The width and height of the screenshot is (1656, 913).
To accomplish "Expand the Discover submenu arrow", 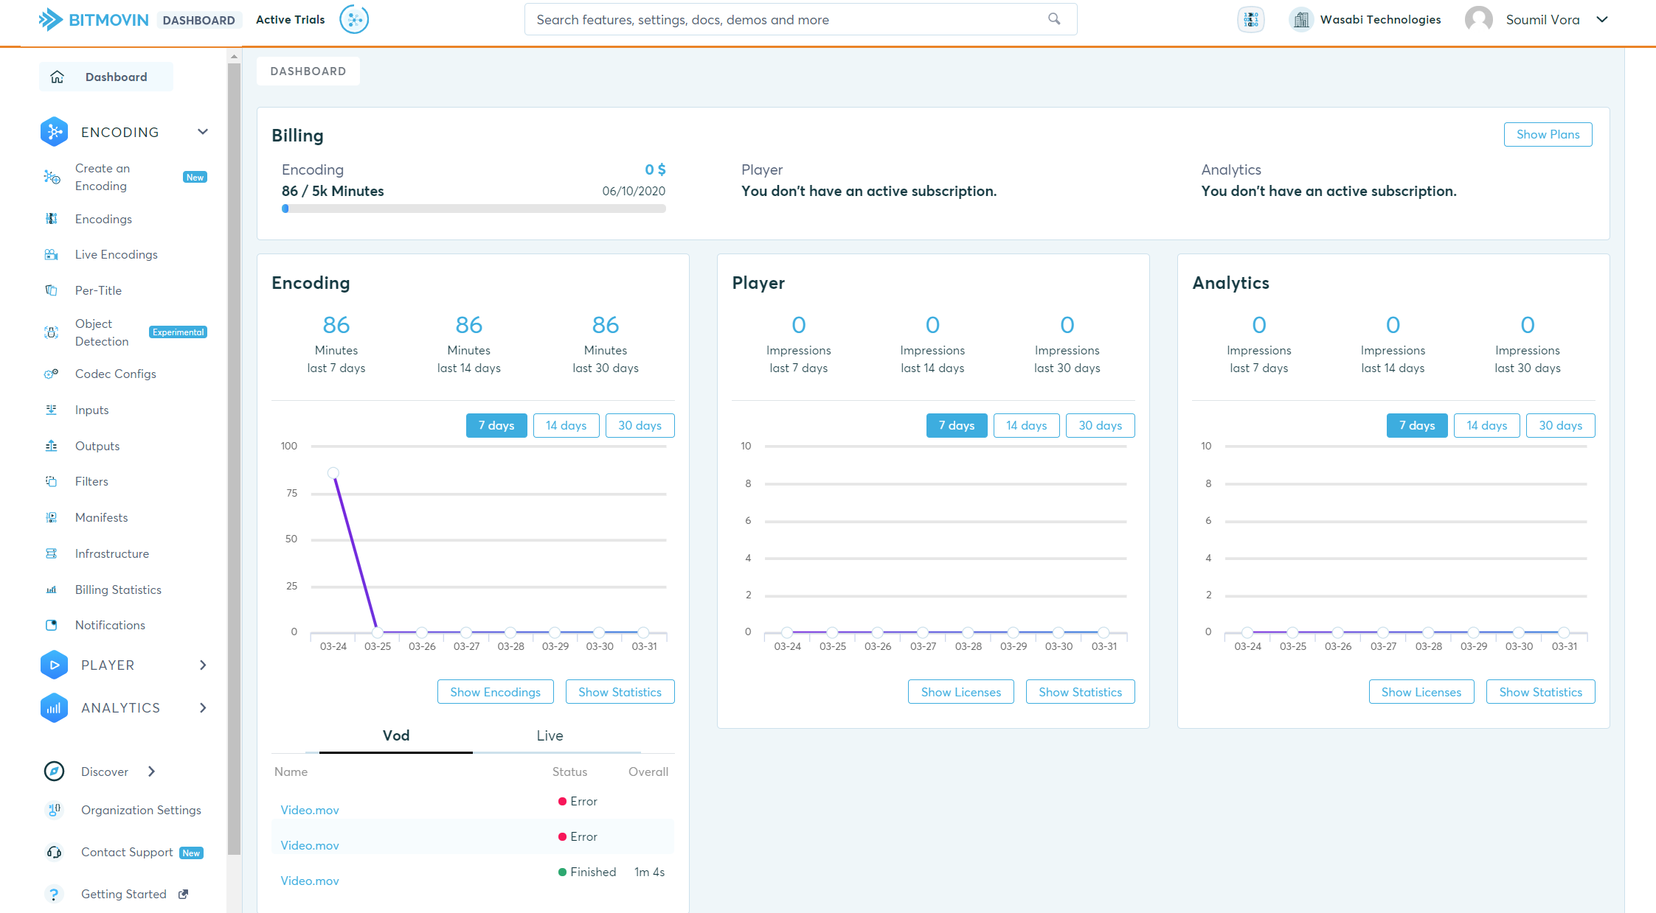I will 151,772.
